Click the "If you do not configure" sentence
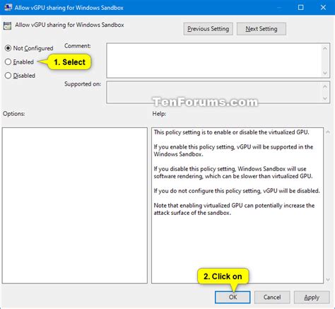The image size is (335, 309). pyautogui.click(x=237, y=191)
